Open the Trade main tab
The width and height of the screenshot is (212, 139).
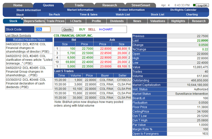tap(79, 5)
